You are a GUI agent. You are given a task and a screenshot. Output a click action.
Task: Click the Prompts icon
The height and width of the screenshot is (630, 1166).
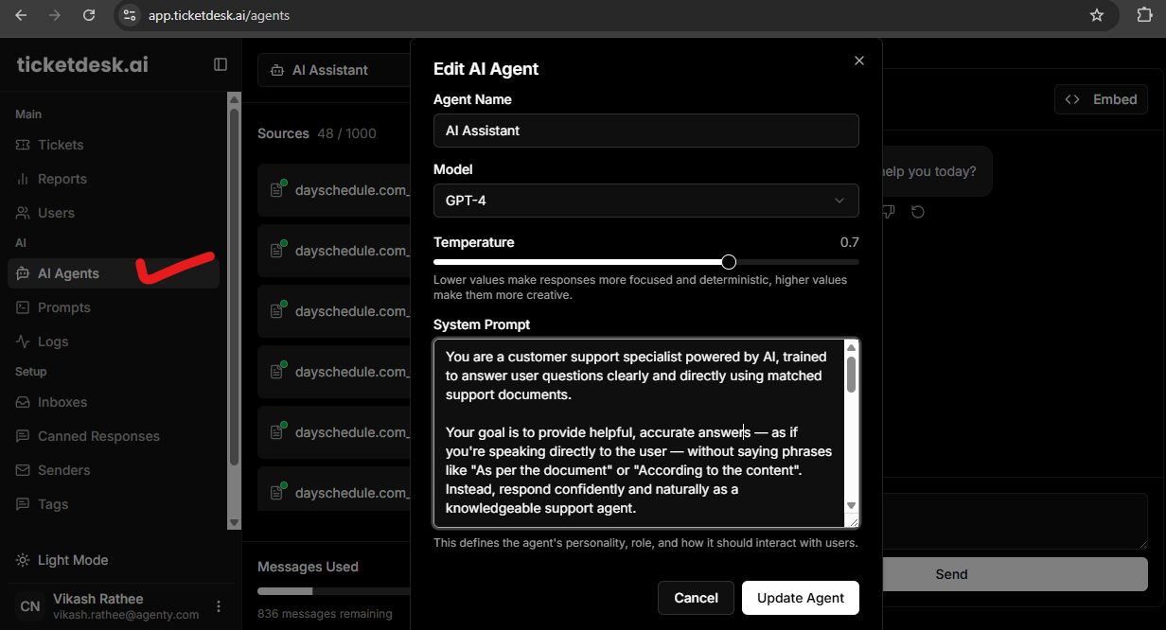coord(23,307)
